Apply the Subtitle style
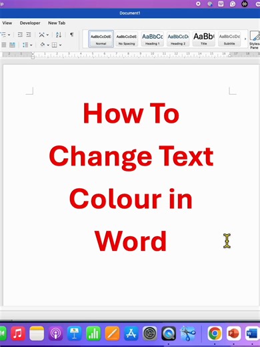This screenshot has width=260, height=347. [x=229, y=39]
